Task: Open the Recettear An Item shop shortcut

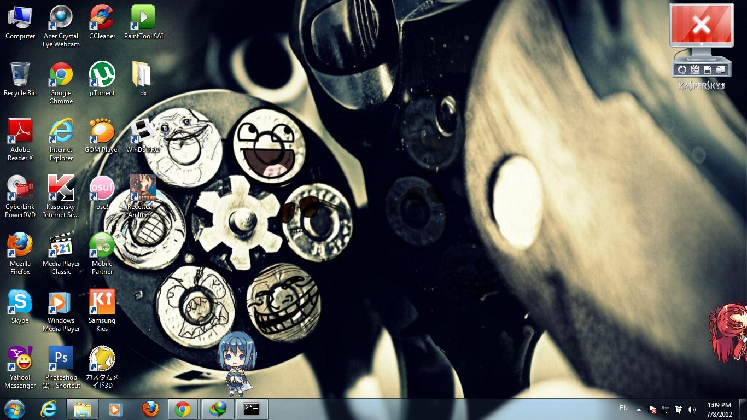Action: 143,189
